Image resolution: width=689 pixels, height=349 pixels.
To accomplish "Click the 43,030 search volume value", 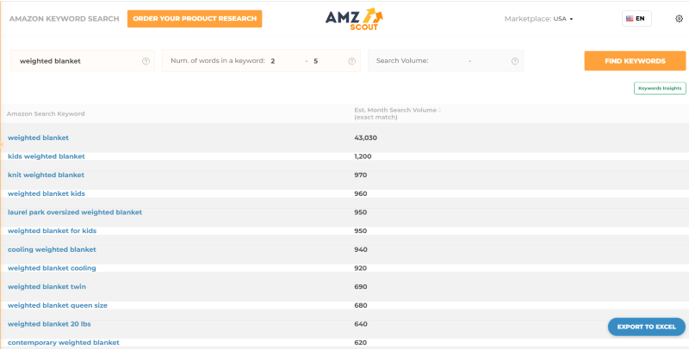I will pos(365,138).
